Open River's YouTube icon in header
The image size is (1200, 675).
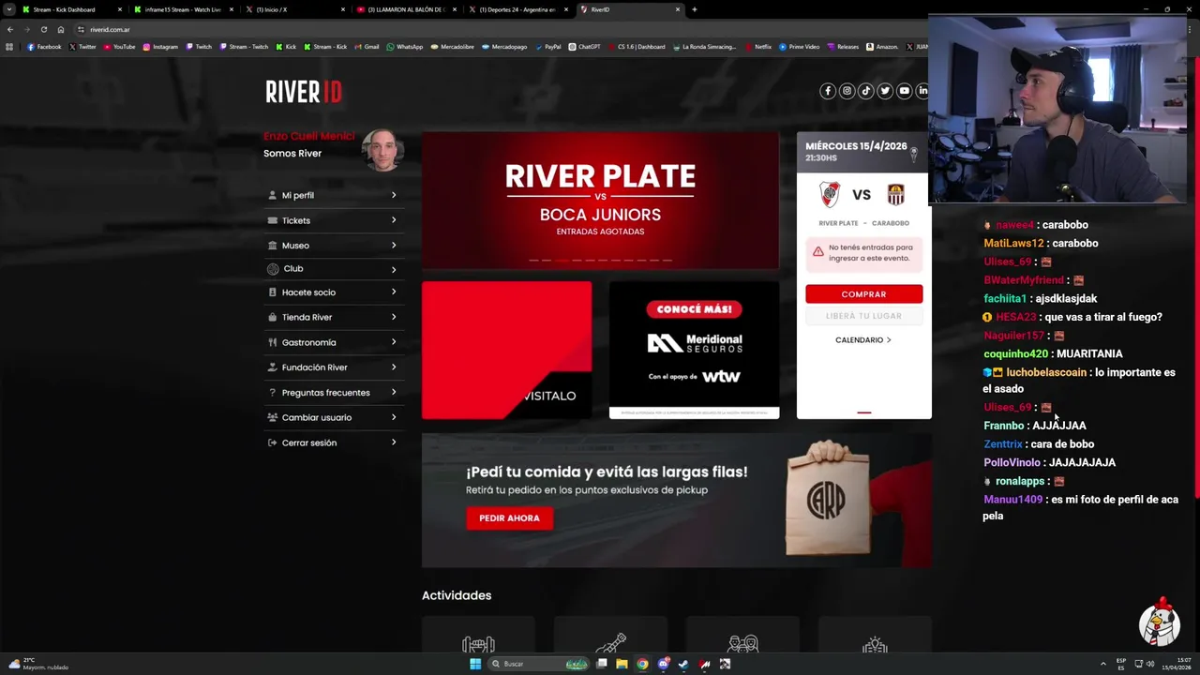point(904,91)
